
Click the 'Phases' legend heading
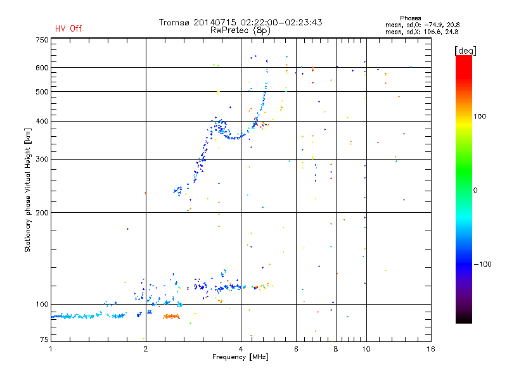point(410,18)
